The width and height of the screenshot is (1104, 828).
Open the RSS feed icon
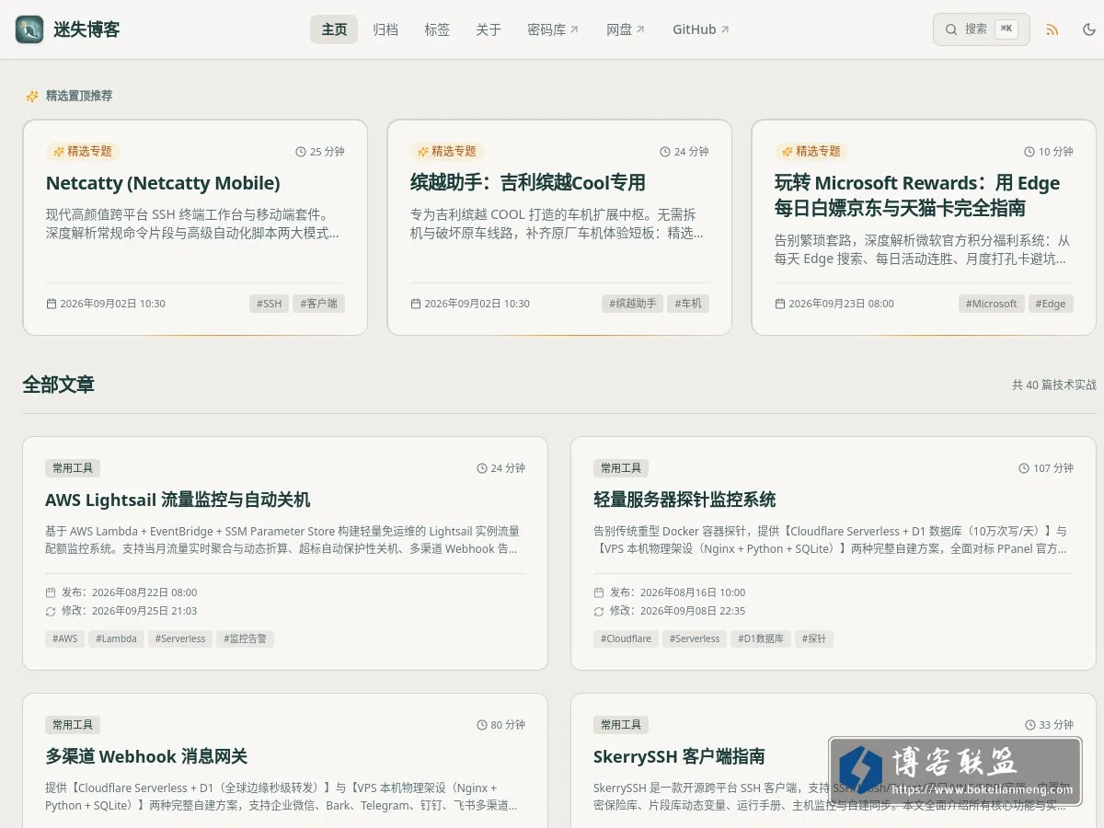1052,29
